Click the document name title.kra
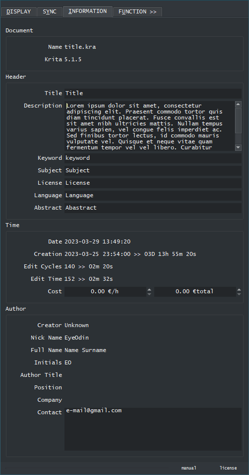Screen dimensions: 249x475 click(80, 47)
